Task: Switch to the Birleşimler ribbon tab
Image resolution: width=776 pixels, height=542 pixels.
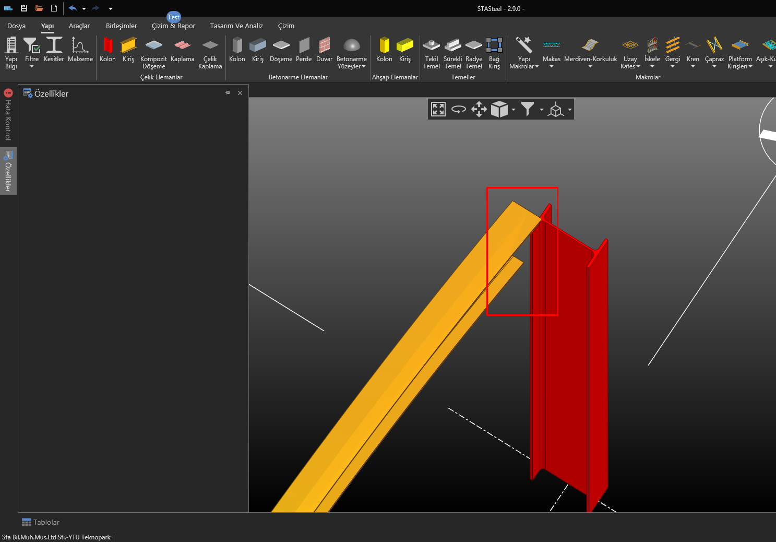Action: coord(121,26)
